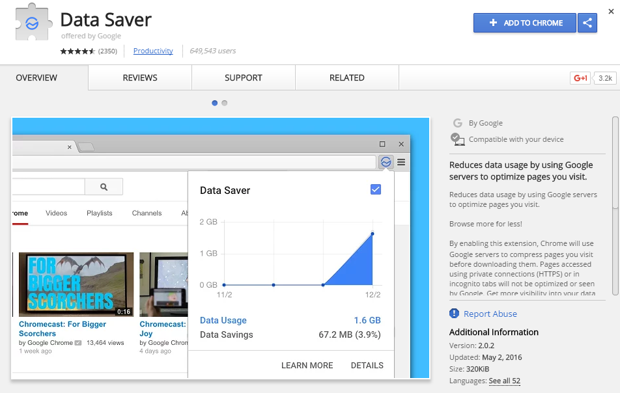Click the Version: 2.0.2 text

[472, 346]
